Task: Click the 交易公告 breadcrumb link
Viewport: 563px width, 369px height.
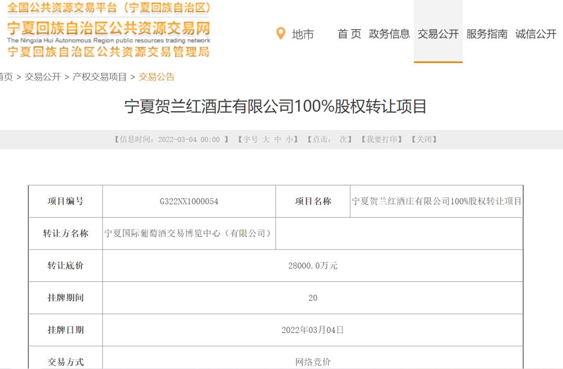Action: pyautogui.click(x=157, y=76)
